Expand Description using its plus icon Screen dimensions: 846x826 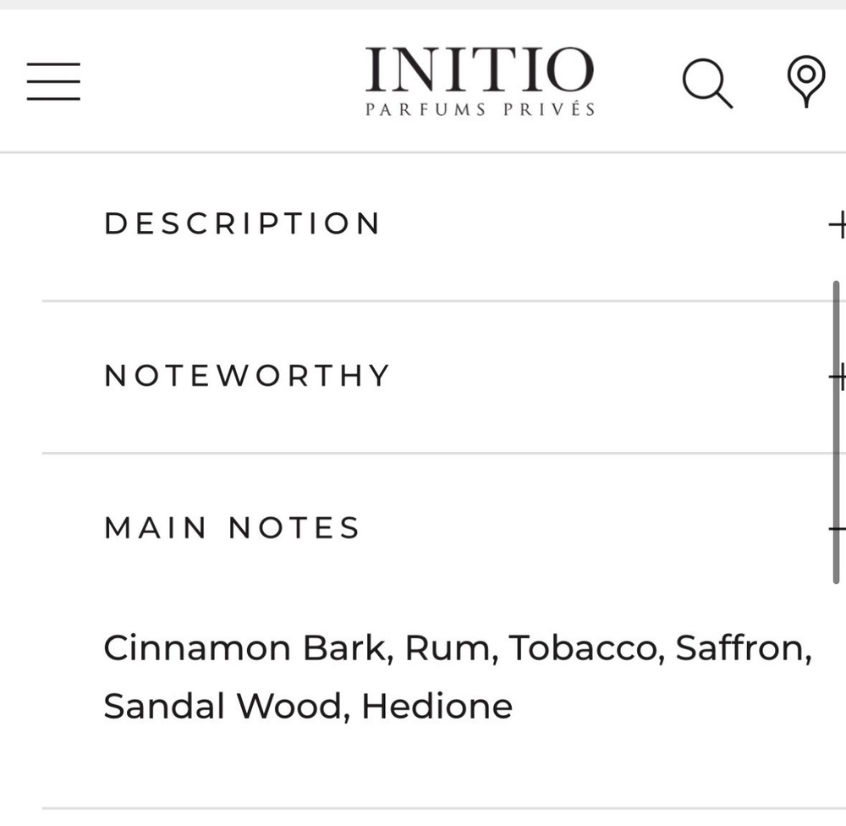click(837, 224)
